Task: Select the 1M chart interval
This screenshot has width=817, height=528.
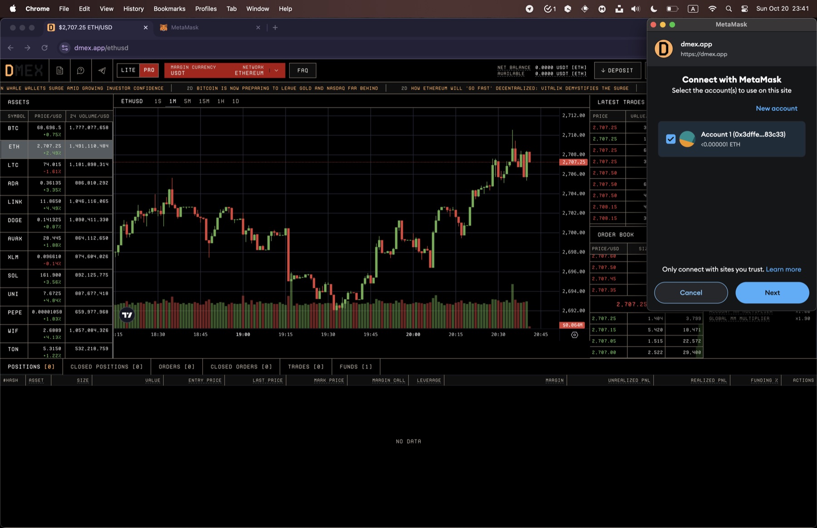Action: point(172,101)
